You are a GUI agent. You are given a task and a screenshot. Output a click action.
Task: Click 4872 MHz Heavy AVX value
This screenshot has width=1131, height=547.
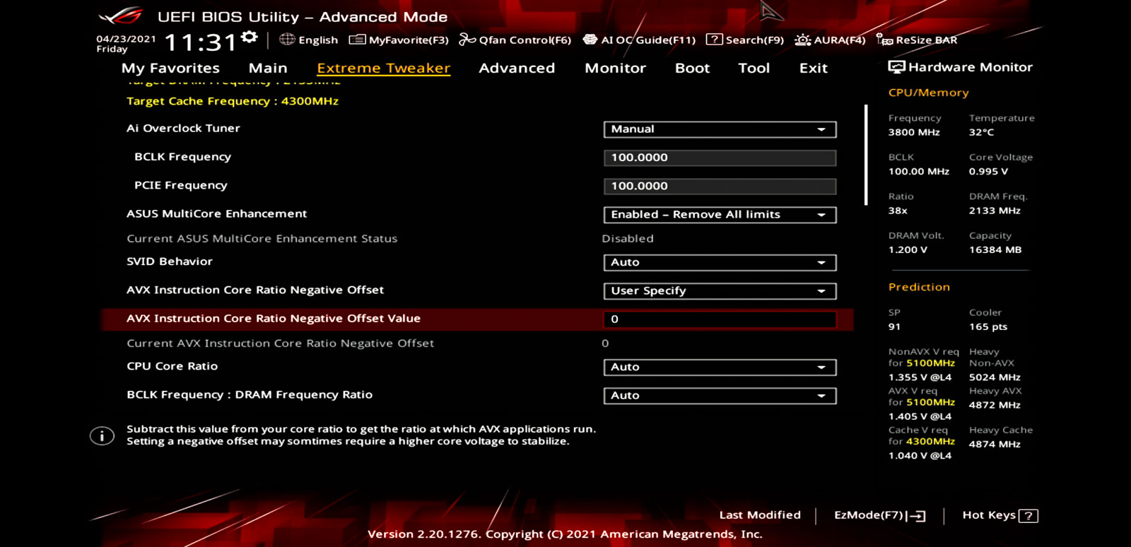995,405
